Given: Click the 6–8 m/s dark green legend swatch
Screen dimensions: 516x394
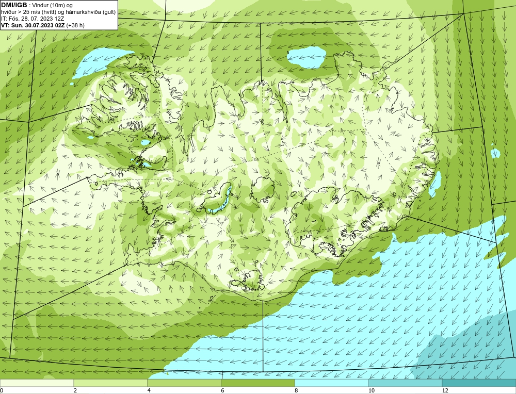Looking at the screenshot, I should [x=258, y=383].
